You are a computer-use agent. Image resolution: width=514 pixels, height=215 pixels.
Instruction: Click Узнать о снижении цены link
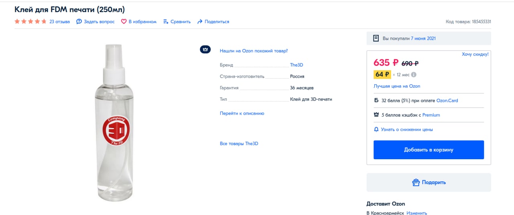(x=407, y=130)
